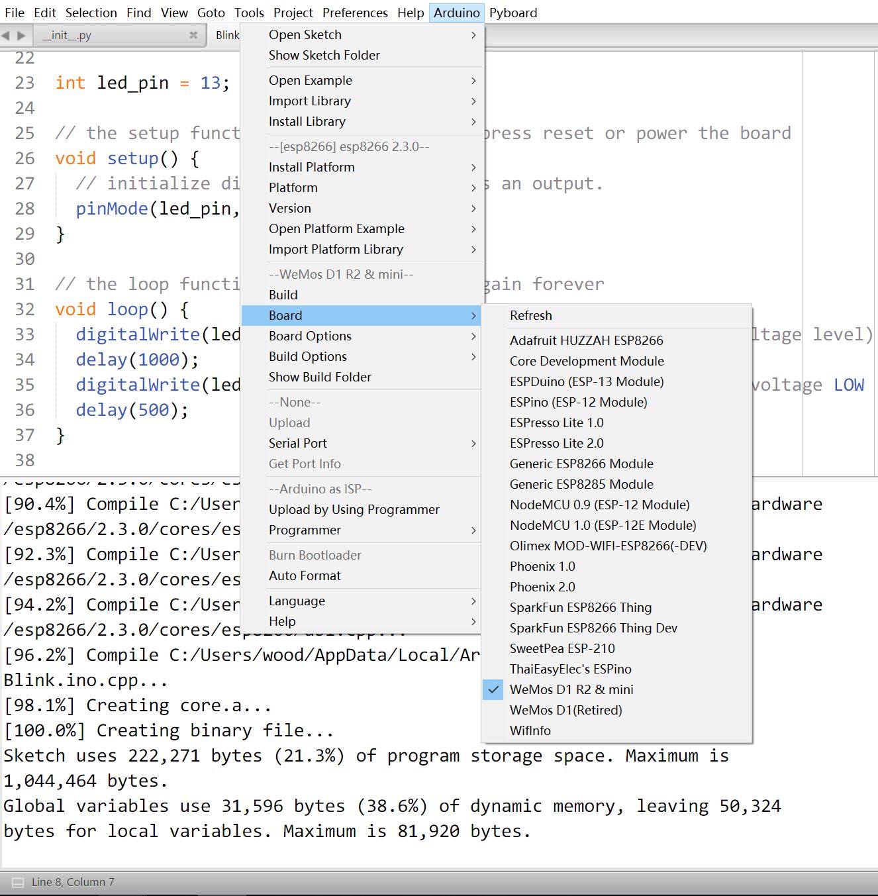Open Build Options submenu
The height and width of the screenshot is (896, 878).
pos(362,356)
